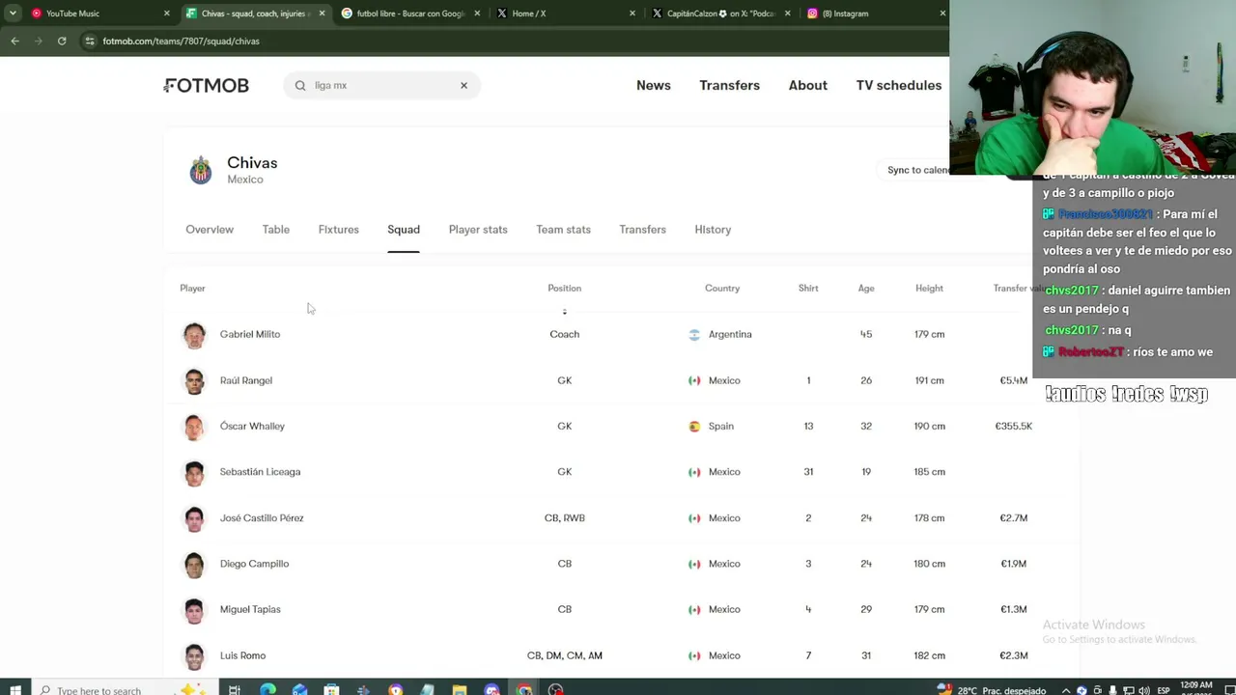Open the Player stats team tab
Screen dimensions: 1236x695
478,230
